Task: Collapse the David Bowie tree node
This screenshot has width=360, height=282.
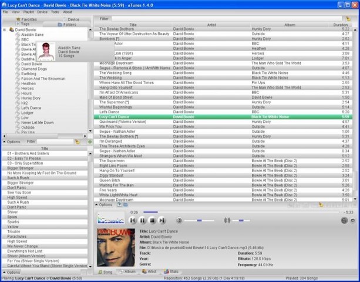Action: point(4,30)
